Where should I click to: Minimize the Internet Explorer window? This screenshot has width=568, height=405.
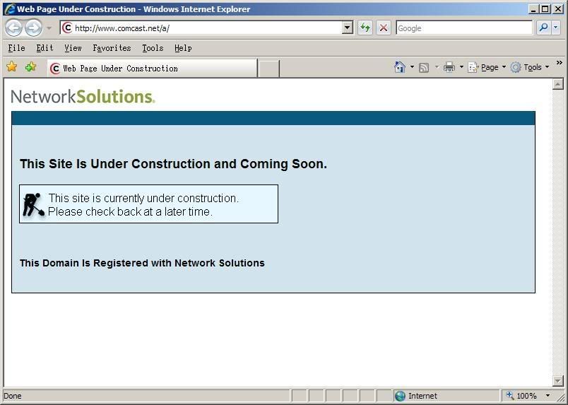[x=533, y=9]
